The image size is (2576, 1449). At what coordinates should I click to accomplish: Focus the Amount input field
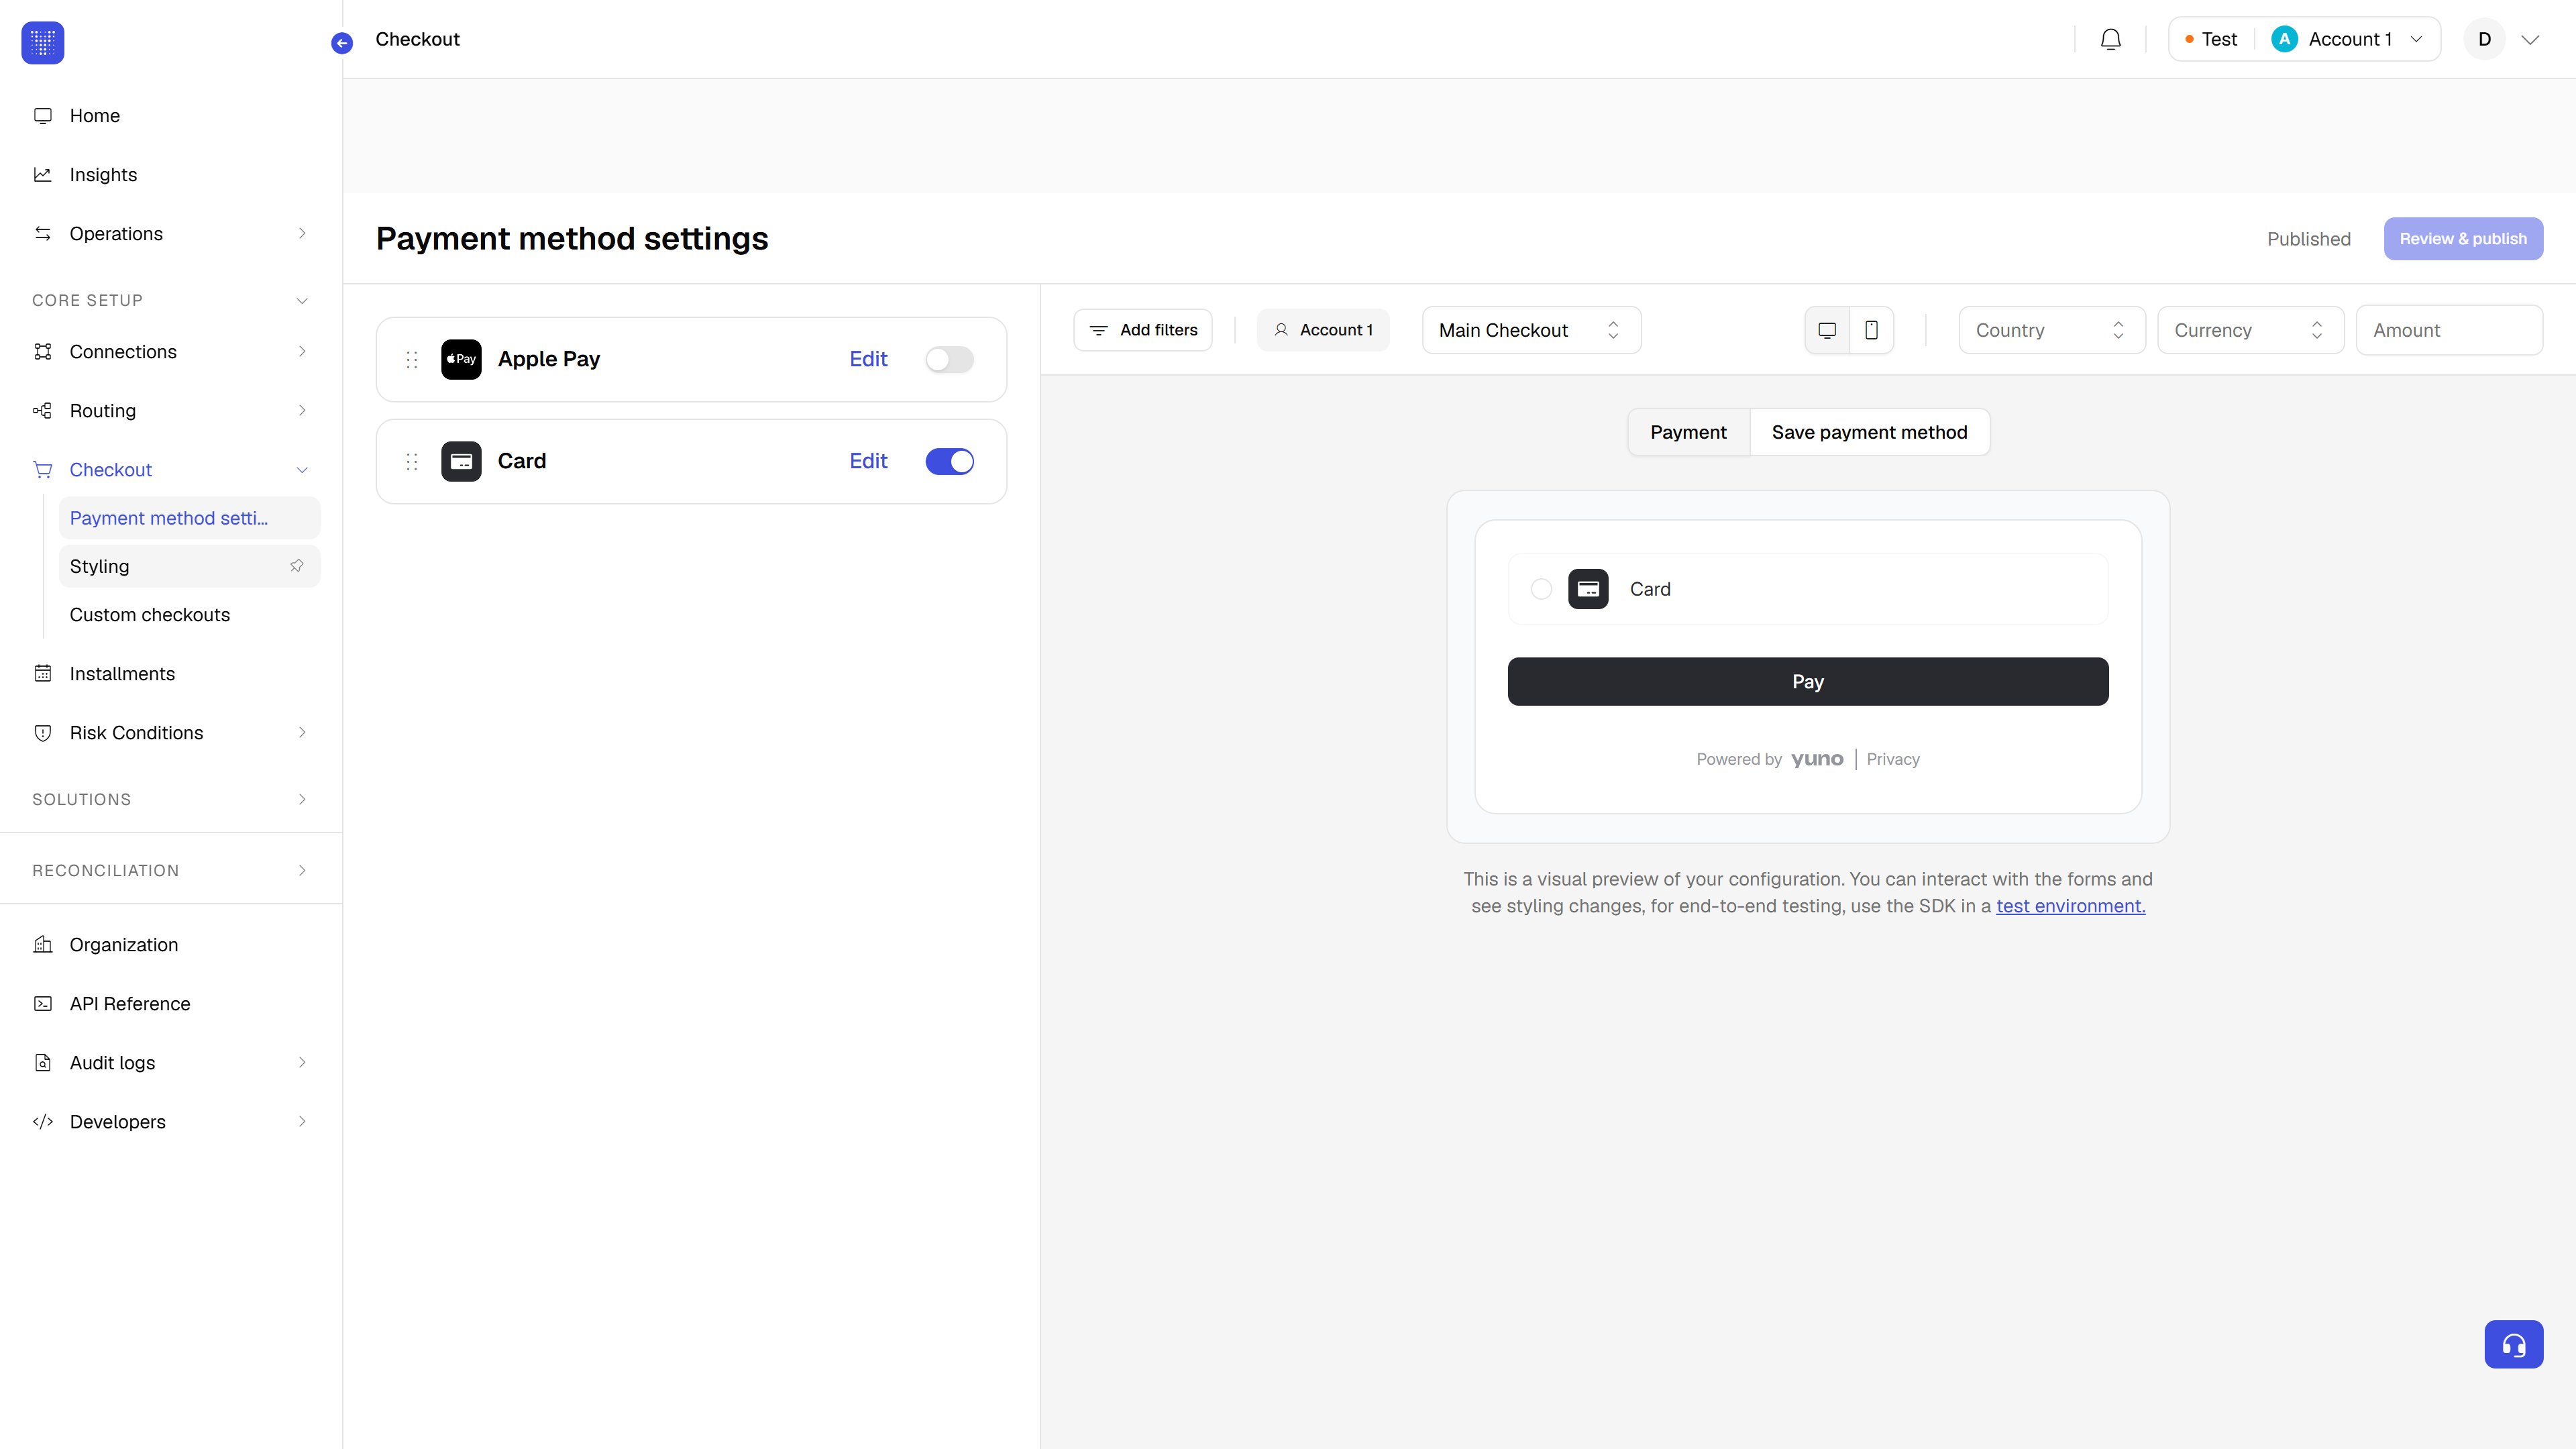2449,330
